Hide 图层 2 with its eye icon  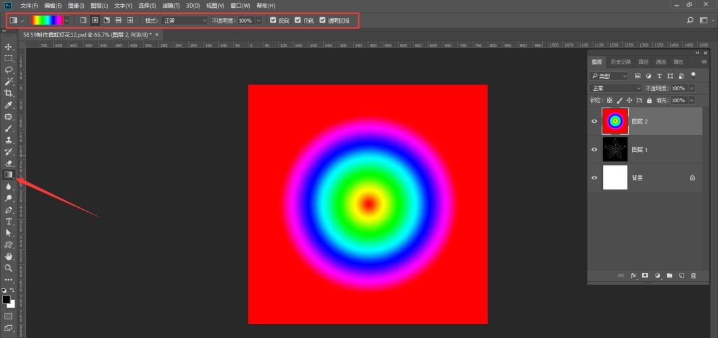594,122
